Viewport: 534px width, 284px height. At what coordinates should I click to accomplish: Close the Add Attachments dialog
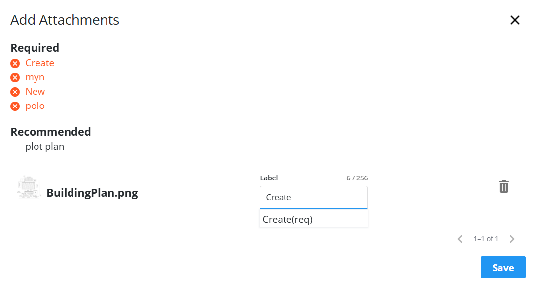click(515, 20)
